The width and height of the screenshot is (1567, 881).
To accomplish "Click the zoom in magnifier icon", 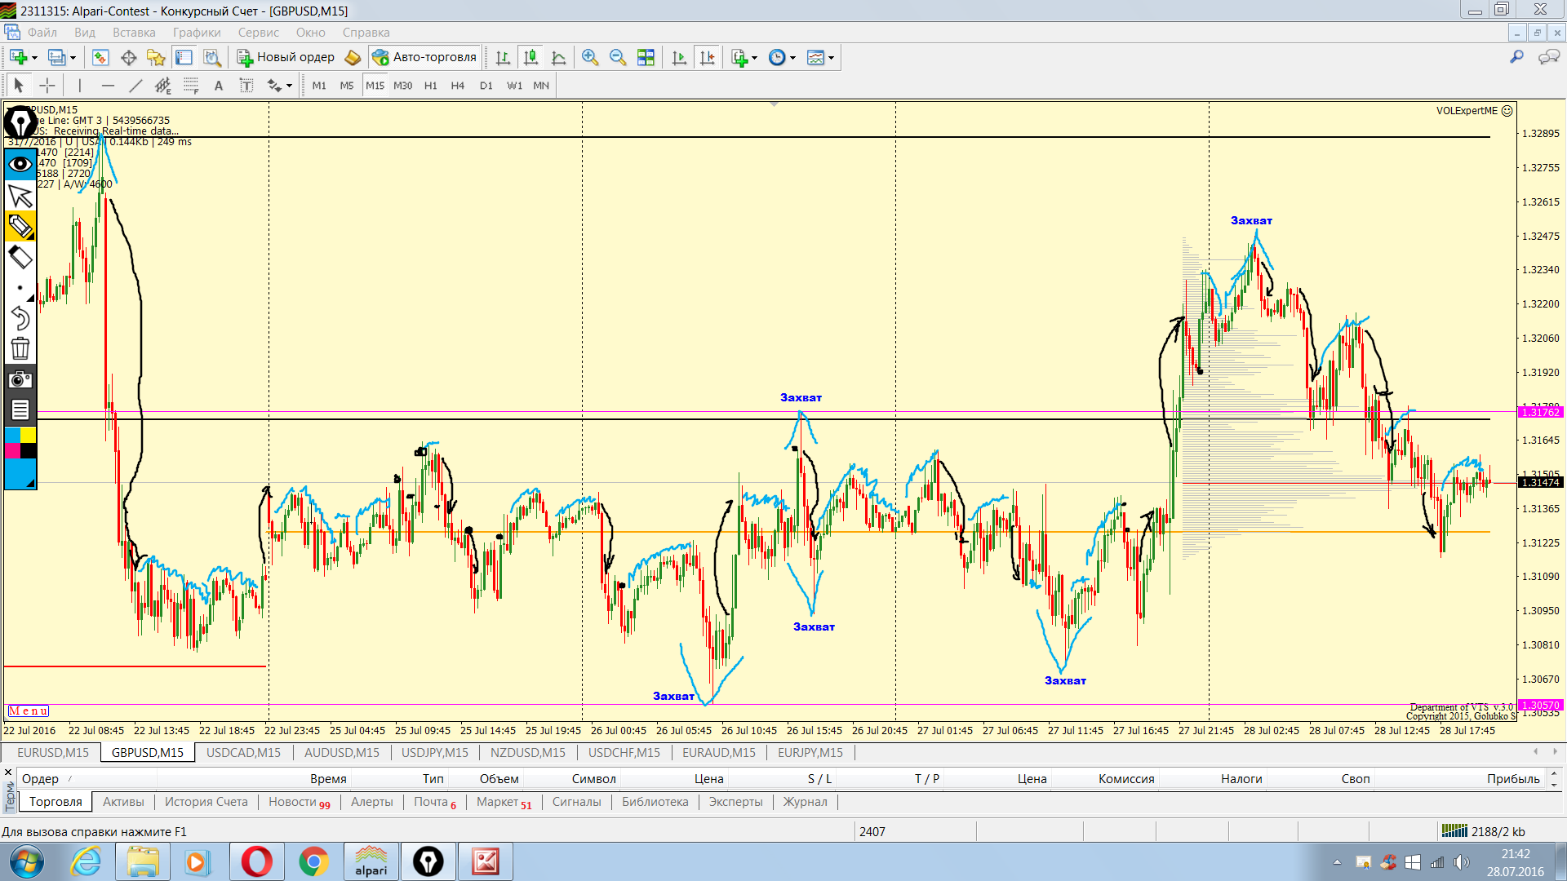I will tap(589, 57).
